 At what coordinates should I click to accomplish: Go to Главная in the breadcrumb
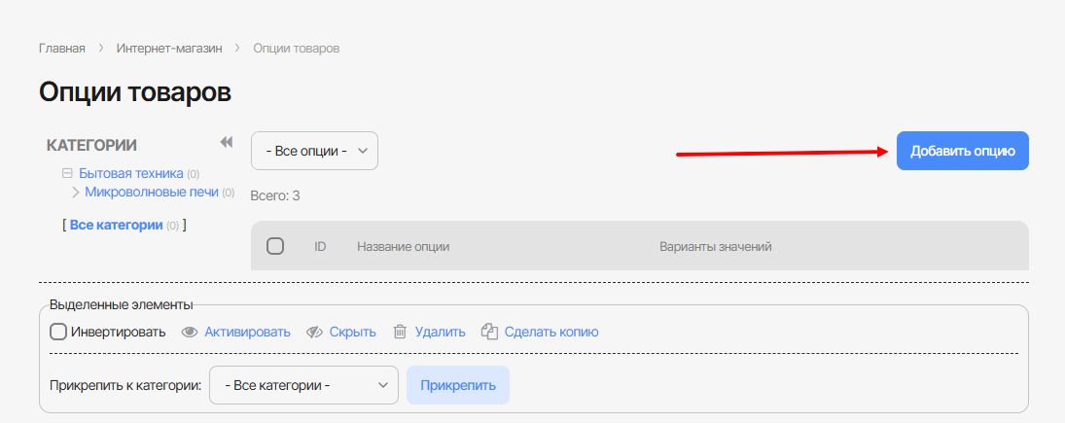tap(61, 48)
